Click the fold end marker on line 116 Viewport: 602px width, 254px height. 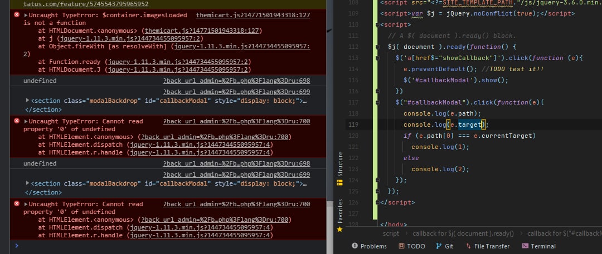pyautogui.click(x=377, y=91)
